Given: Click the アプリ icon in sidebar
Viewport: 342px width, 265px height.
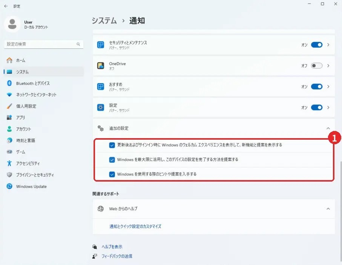Looking at the screenshot, I should [9, 117].
